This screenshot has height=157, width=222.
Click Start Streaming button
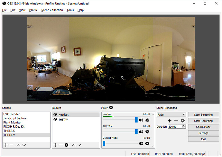(x=203, y=114)
